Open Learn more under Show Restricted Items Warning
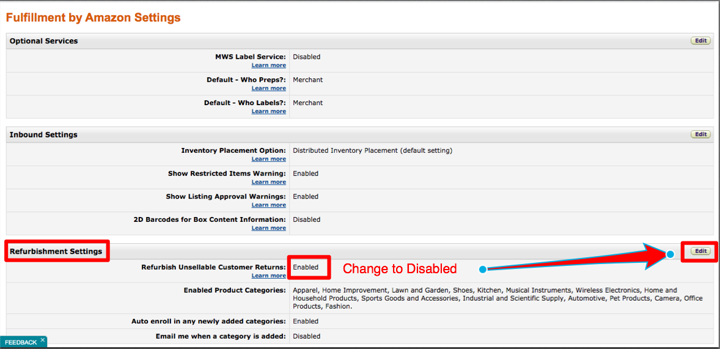The image size is (720, 349). click(268, 182)
